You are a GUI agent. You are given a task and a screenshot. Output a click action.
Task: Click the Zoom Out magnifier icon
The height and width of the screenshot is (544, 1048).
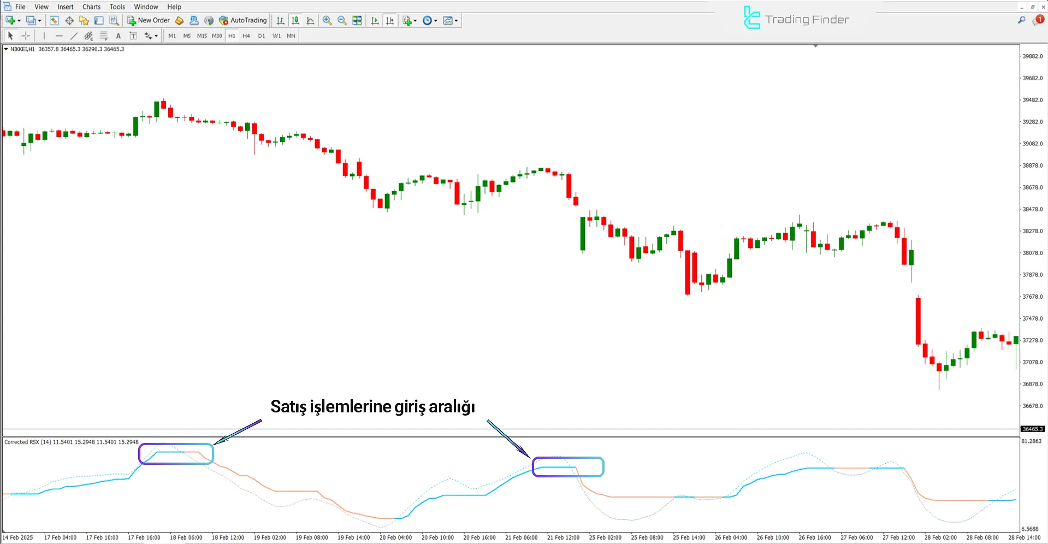point(342,20)
